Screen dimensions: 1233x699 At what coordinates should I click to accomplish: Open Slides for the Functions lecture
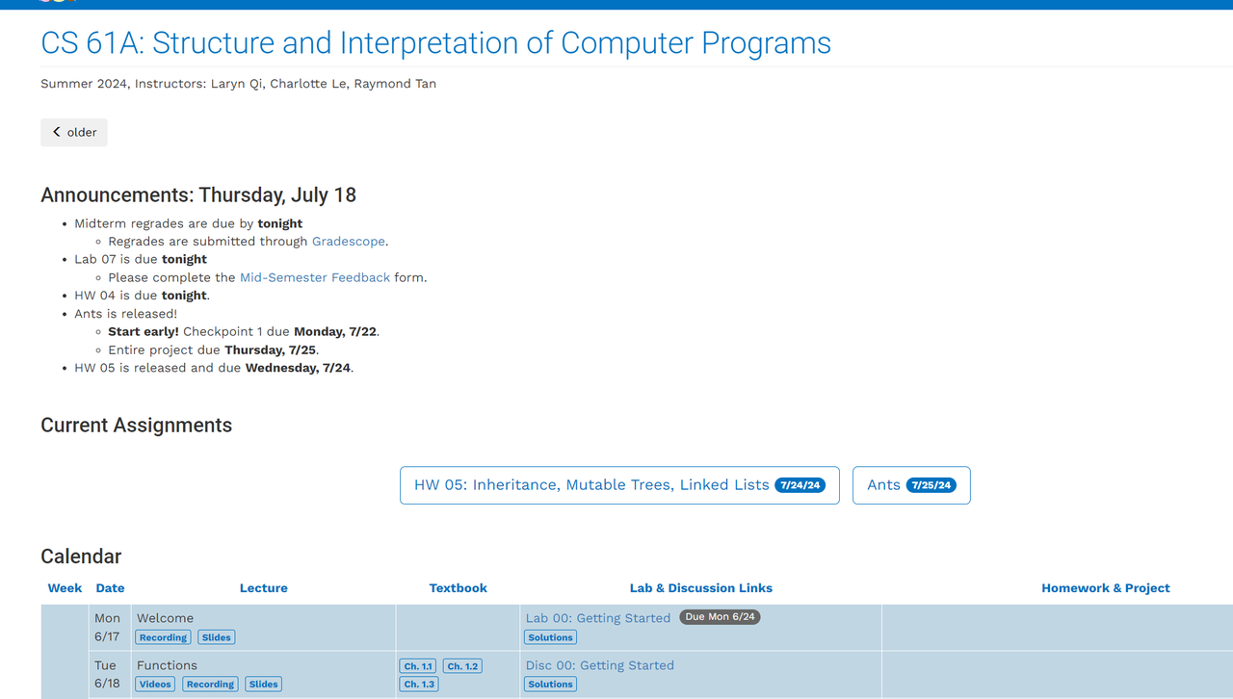[x=263, y=685]
